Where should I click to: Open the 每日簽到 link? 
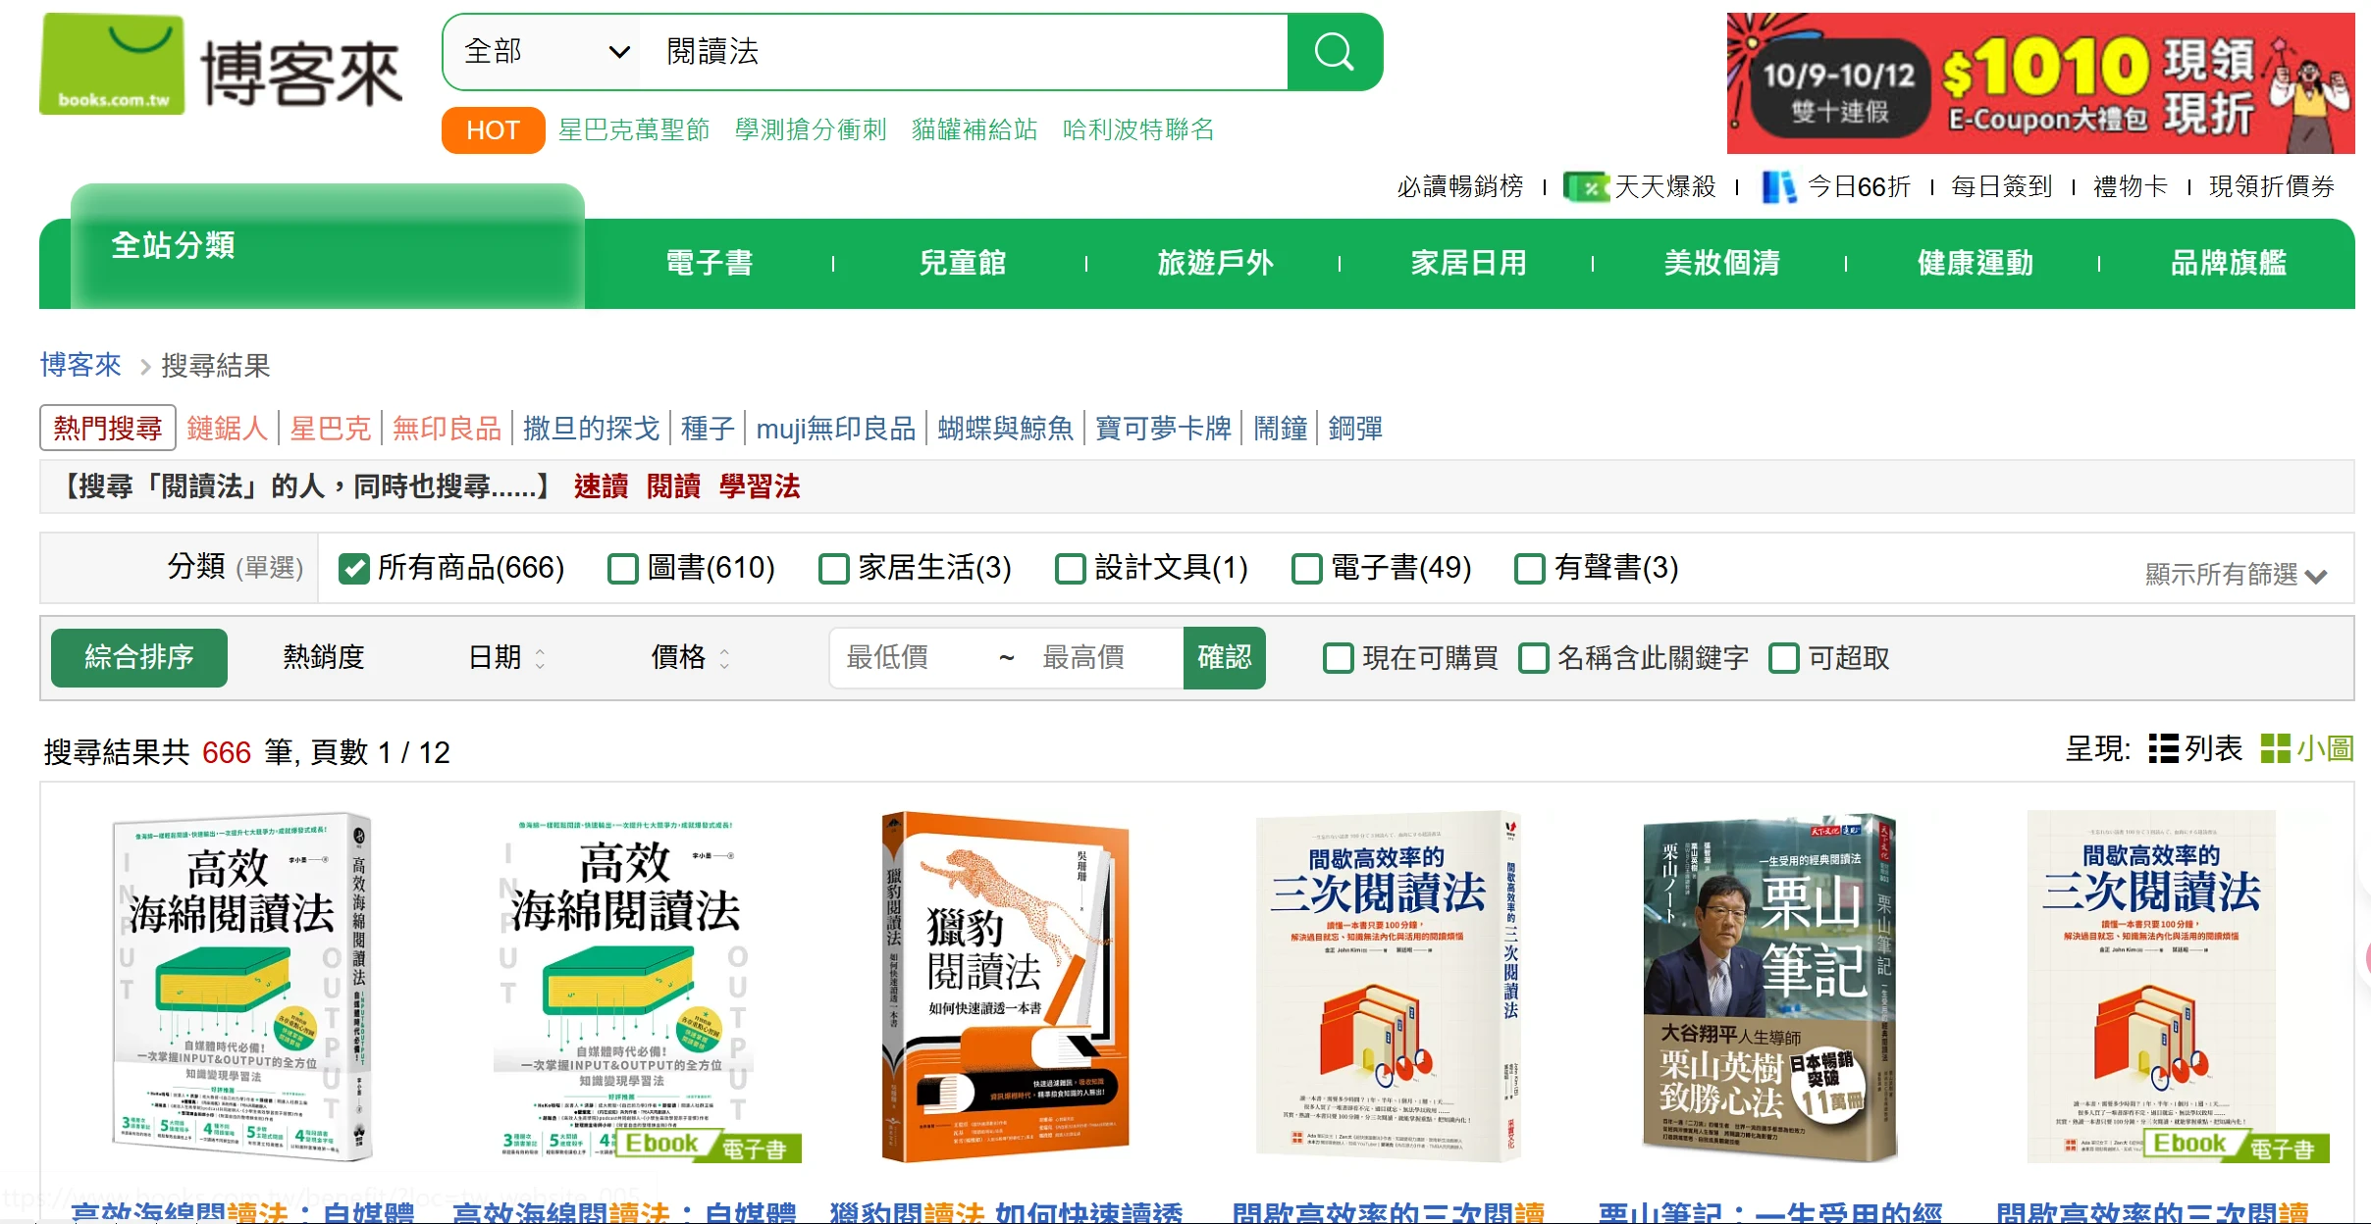tap(2002, 186)
